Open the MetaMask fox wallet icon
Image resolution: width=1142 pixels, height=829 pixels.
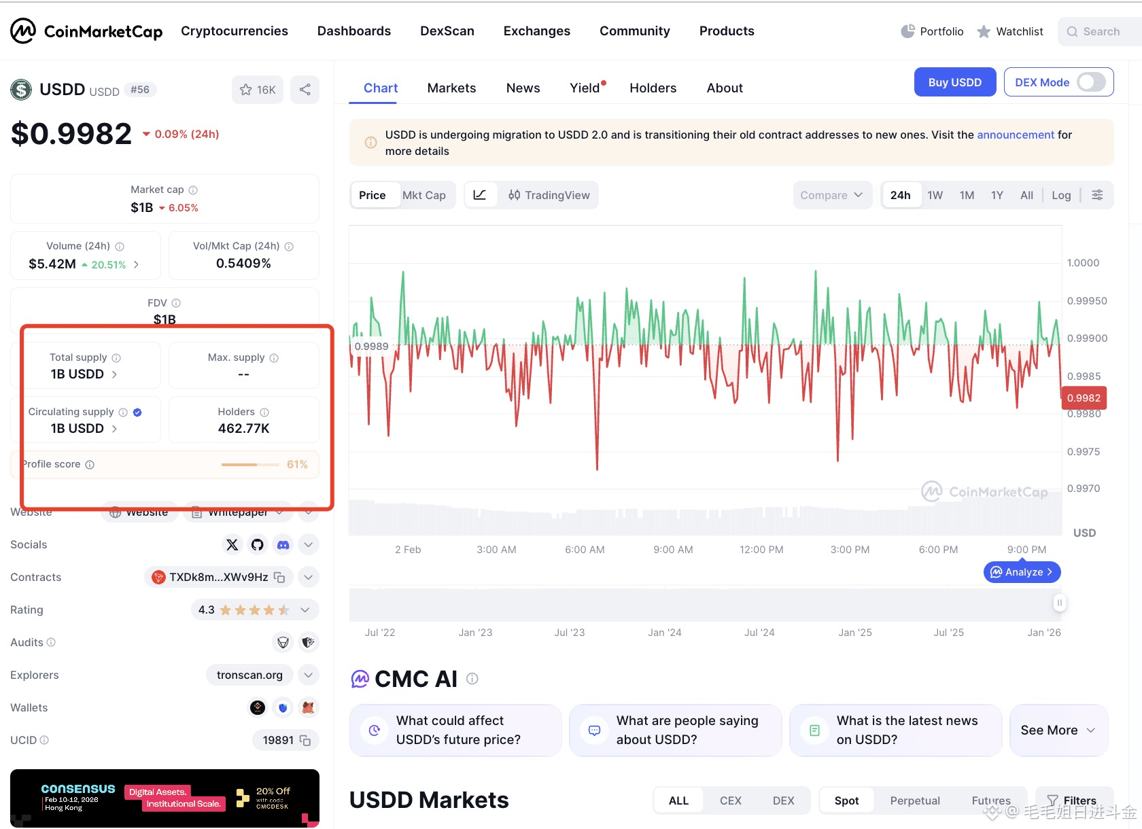coord(308,707)
